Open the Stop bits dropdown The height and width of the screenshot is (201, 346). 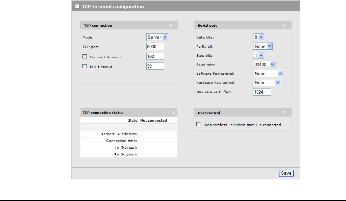[258, 55]
